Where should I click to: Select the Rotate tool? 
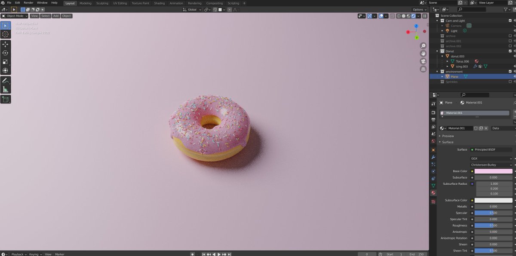click(x=5, y=53)
